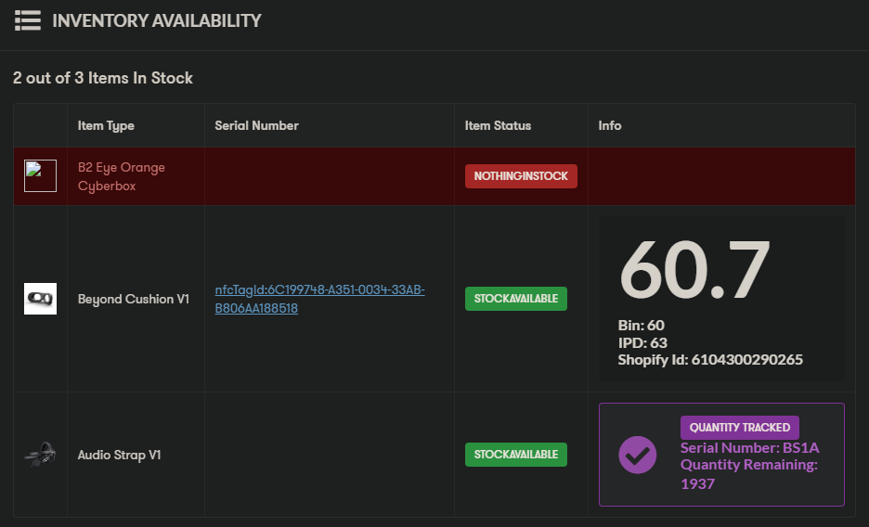The image size is (869, 527).
Task: Click the Item Type column header
Action: click(x=106, y=125)
